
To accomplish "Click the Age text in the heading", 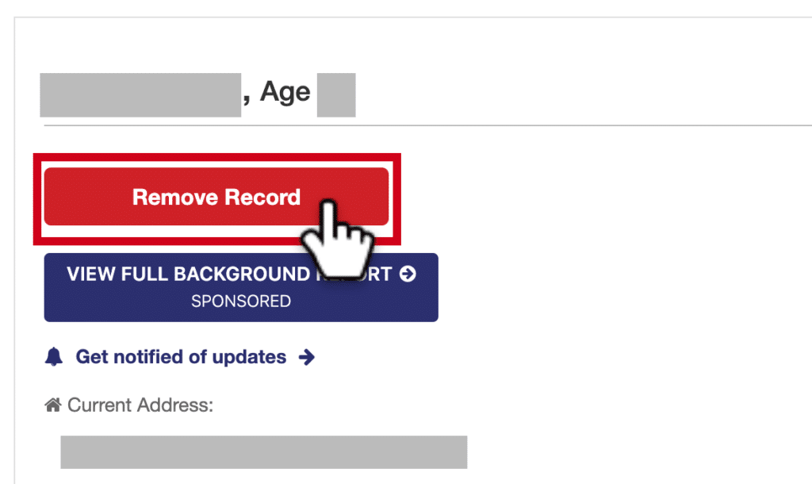I will pyautogui.click(x=285, y=94).
